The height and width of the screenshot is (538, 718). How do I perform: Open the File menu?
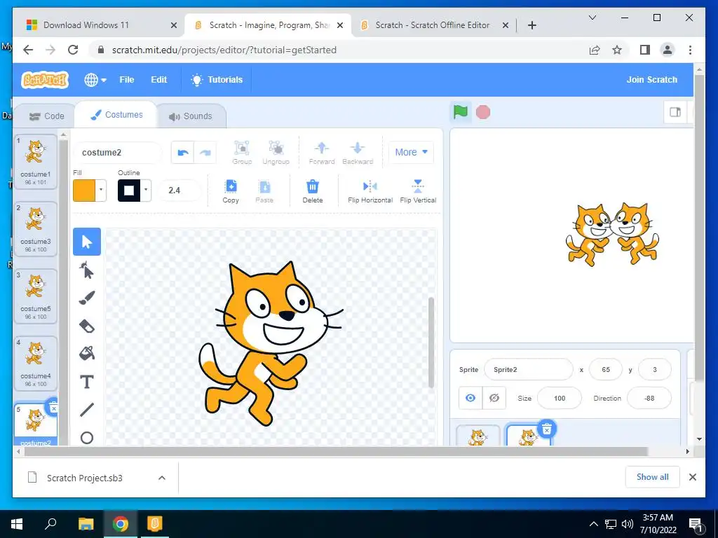[x=127, y=80]
